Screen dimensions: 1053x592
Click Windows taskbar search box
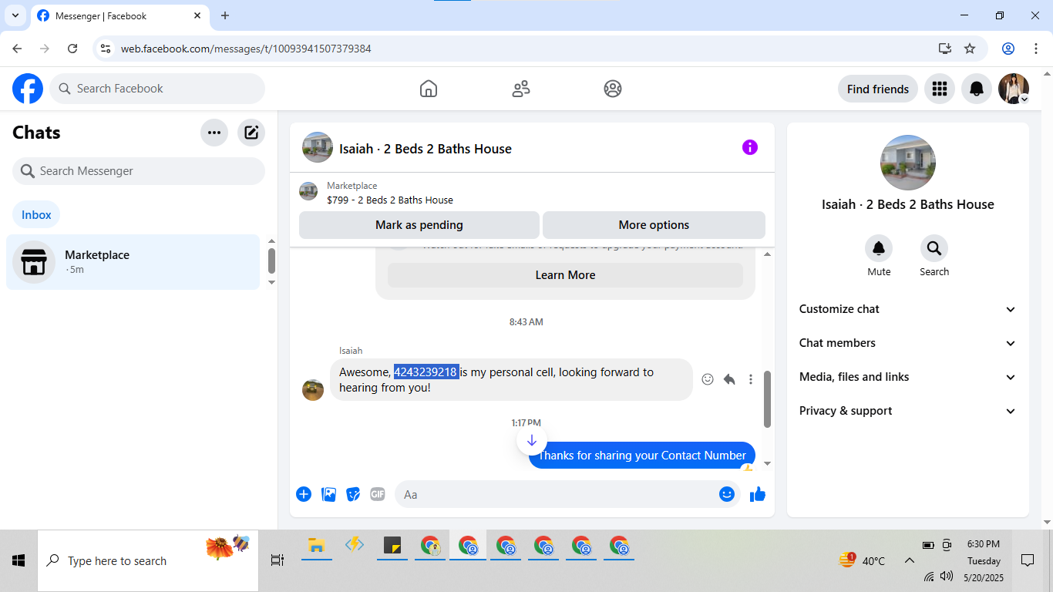(148, 561)
